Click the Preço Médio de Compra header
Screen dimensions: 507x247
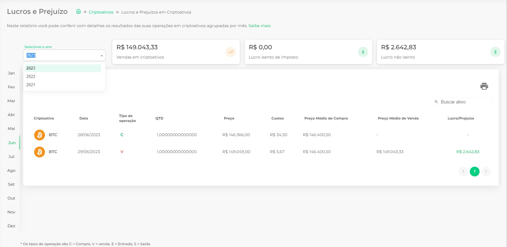(x=326, y=118)
